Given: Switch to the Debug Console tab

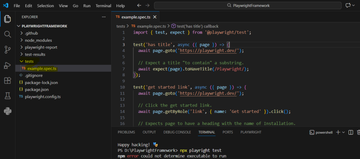Looking at the screenshot, I should coord(177,132).
